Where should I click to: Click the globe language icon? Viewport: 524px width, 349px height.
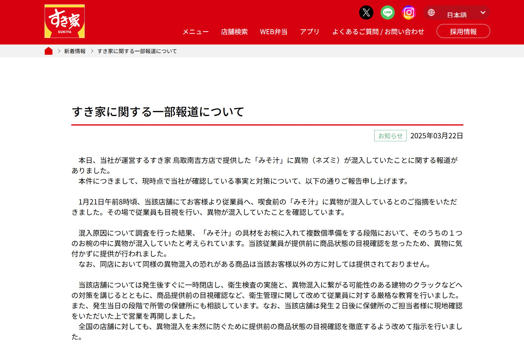point(431,12)
